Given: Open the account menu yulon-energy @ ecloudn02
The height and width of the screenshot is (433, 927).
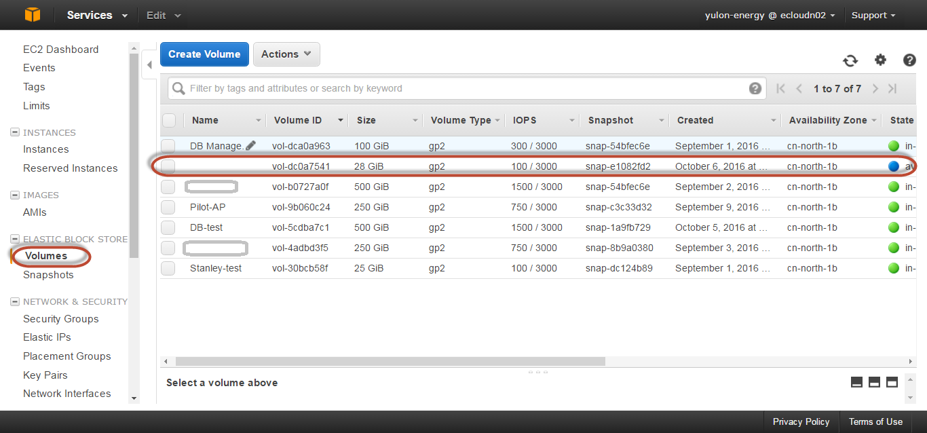Looking at the screenshot, I should point(770,15).
